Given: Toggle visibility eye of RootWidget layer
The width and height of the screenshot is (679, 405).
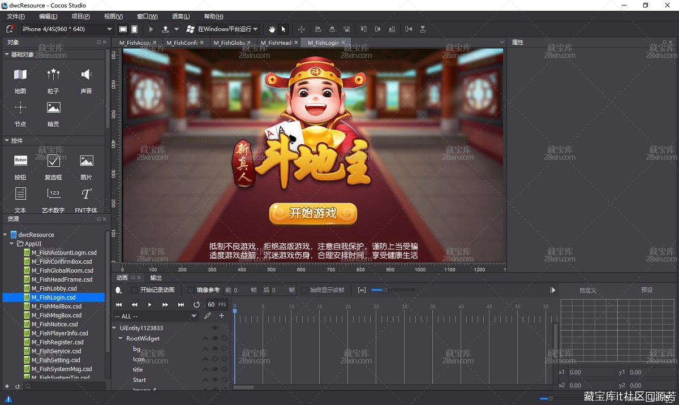Looking at the screenshot, I should tap(214, 338).
